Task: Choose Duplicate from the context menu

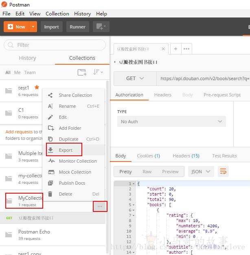Action: [x=74, y=139]
